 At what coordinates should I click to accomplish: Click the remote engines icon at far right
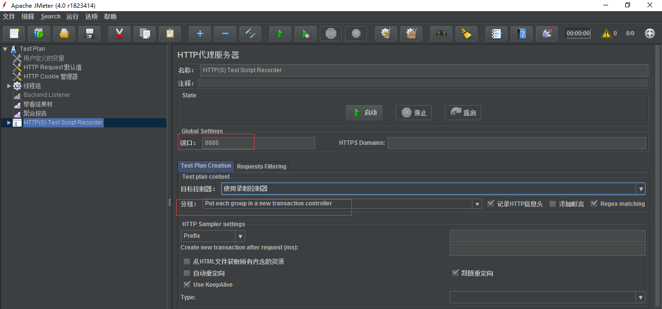tap(650, 33)
